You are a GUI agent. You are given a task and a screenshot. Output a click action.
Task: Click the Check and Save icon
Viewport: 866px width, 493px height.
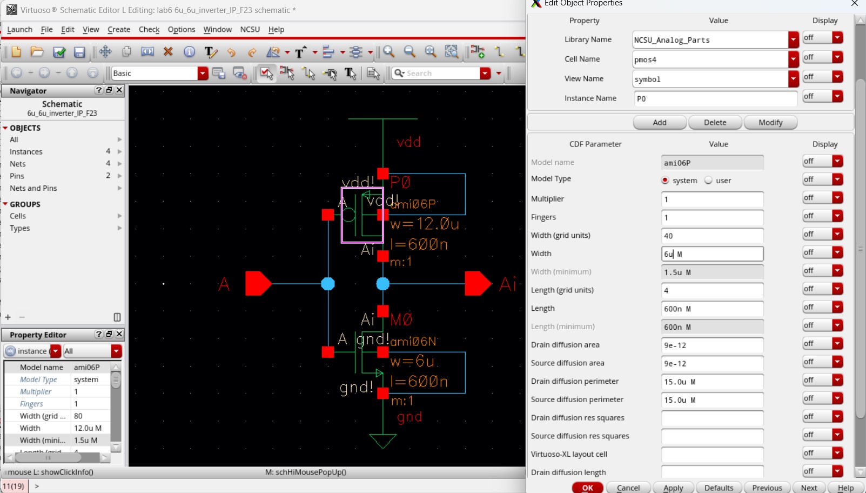[x=59, y=52]
